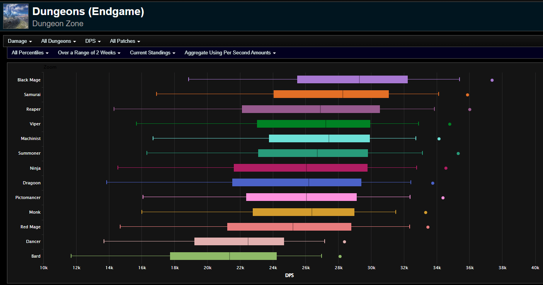Screen dimensions: 543x285
Task: Select the Machinist row label
Action: (x=31, y=138)
